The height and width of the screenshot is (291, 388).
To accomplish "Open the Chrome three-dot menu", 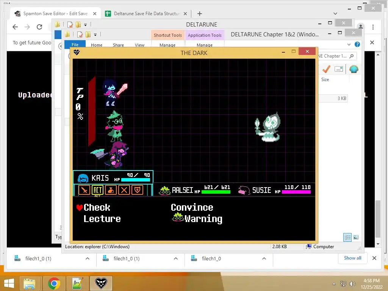I will point(373,27).
